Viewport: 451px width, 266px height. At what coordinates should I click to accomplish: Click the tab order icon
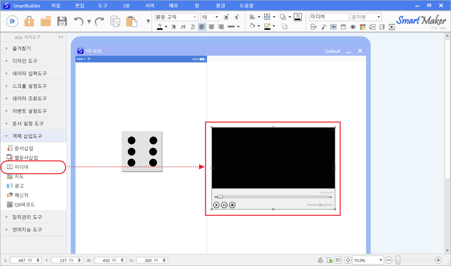[313, 27]
